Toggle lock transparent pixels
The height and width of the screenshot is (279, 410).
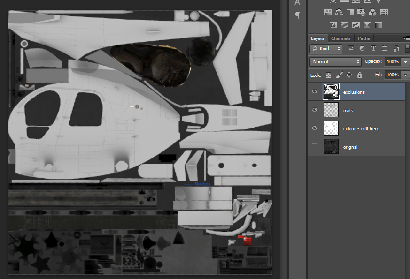point(329,75)
